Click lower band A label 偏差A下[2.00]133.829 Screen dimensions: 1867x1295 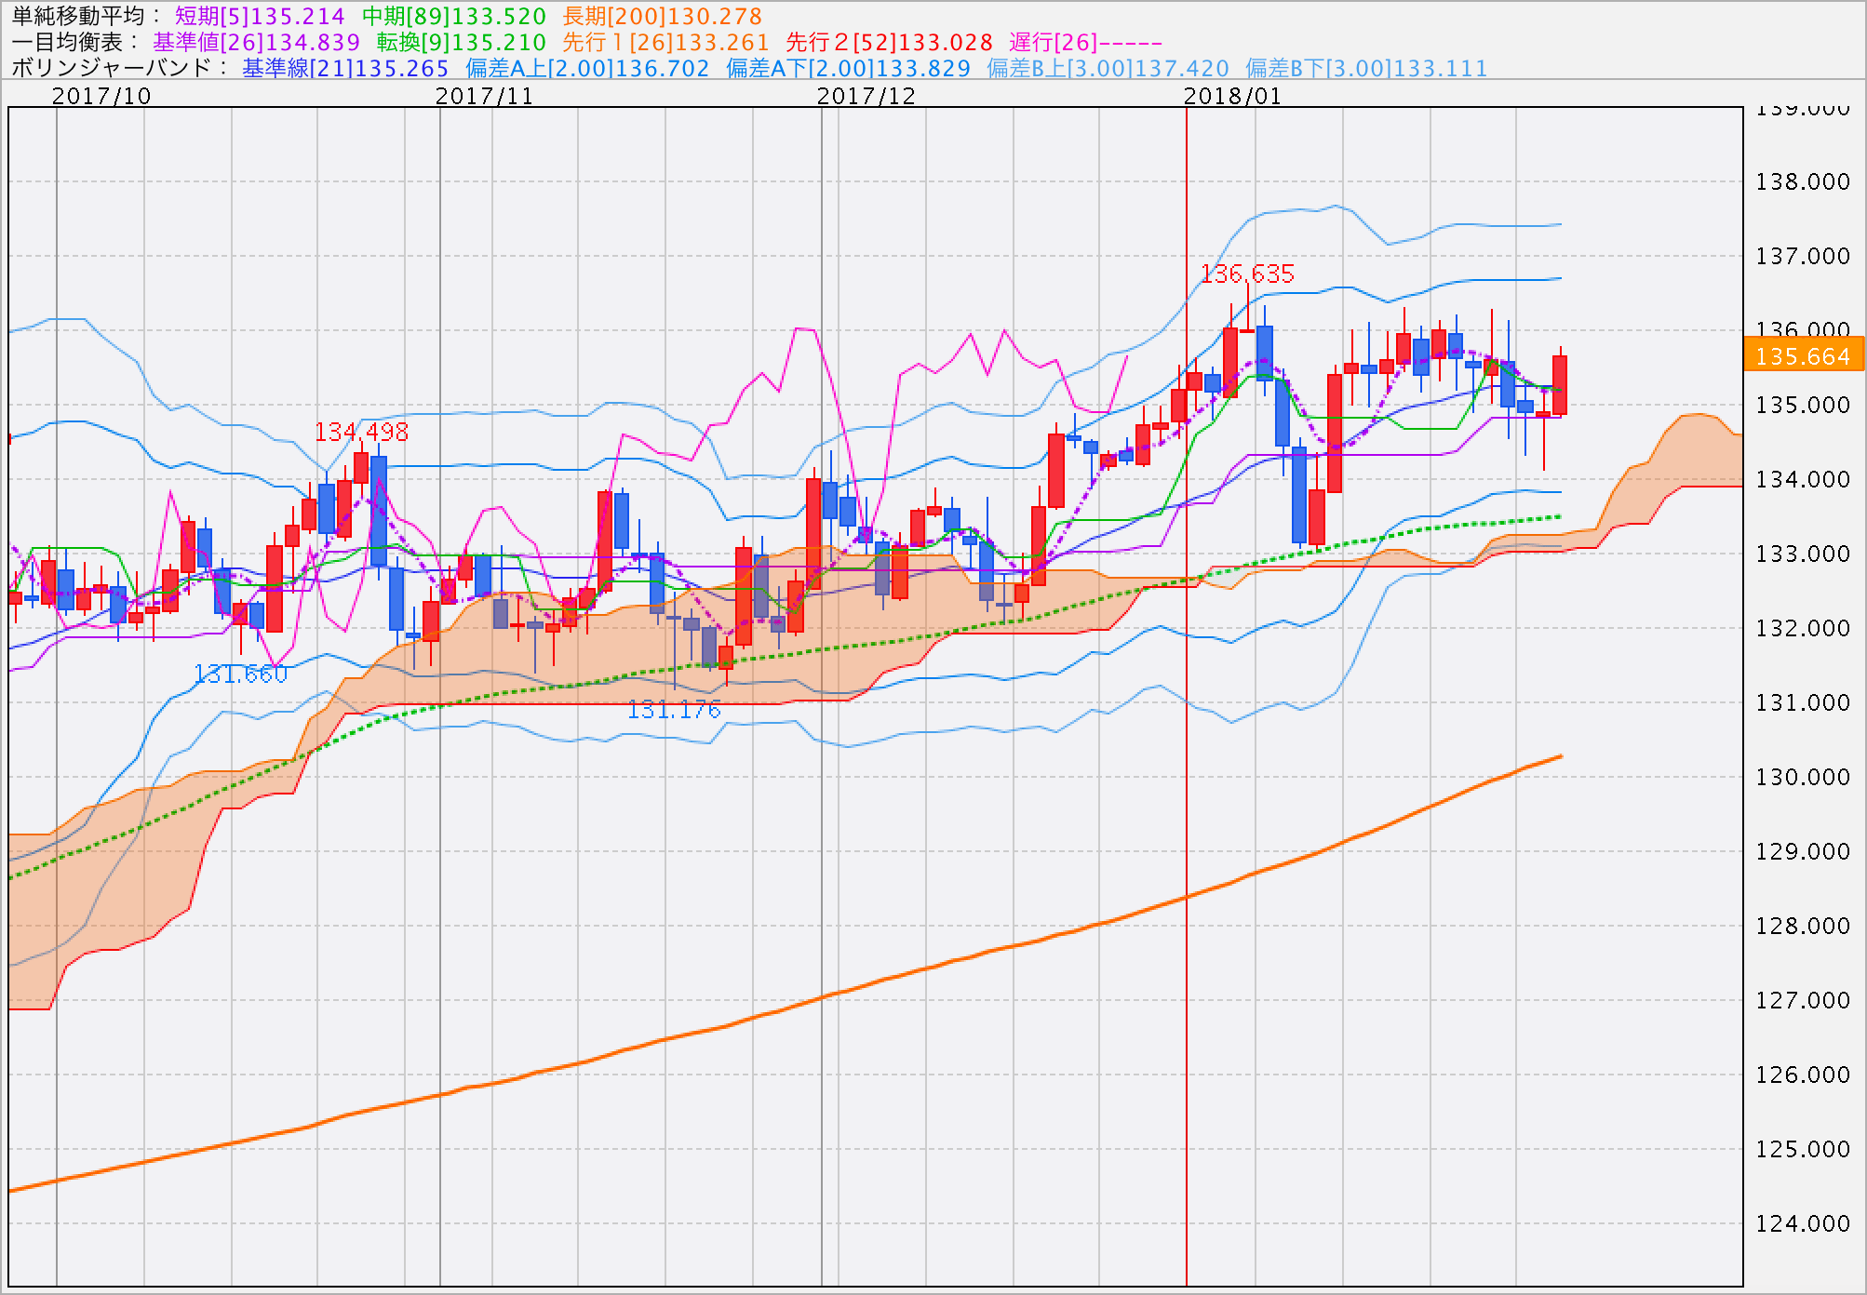(x=848, y=68)
